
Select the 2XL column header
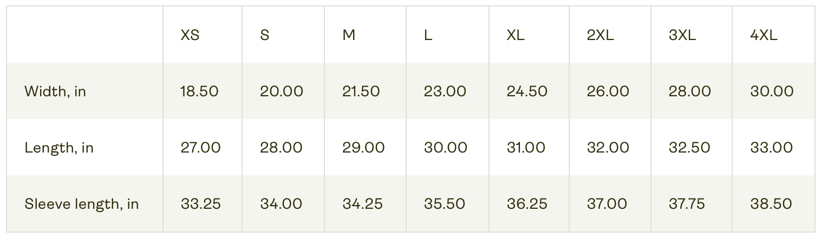601,35
